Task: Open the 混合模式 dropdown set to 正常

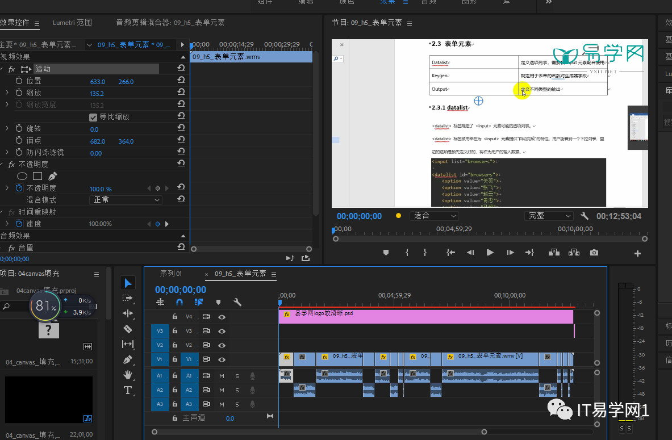Action: [x=126, y=200]
